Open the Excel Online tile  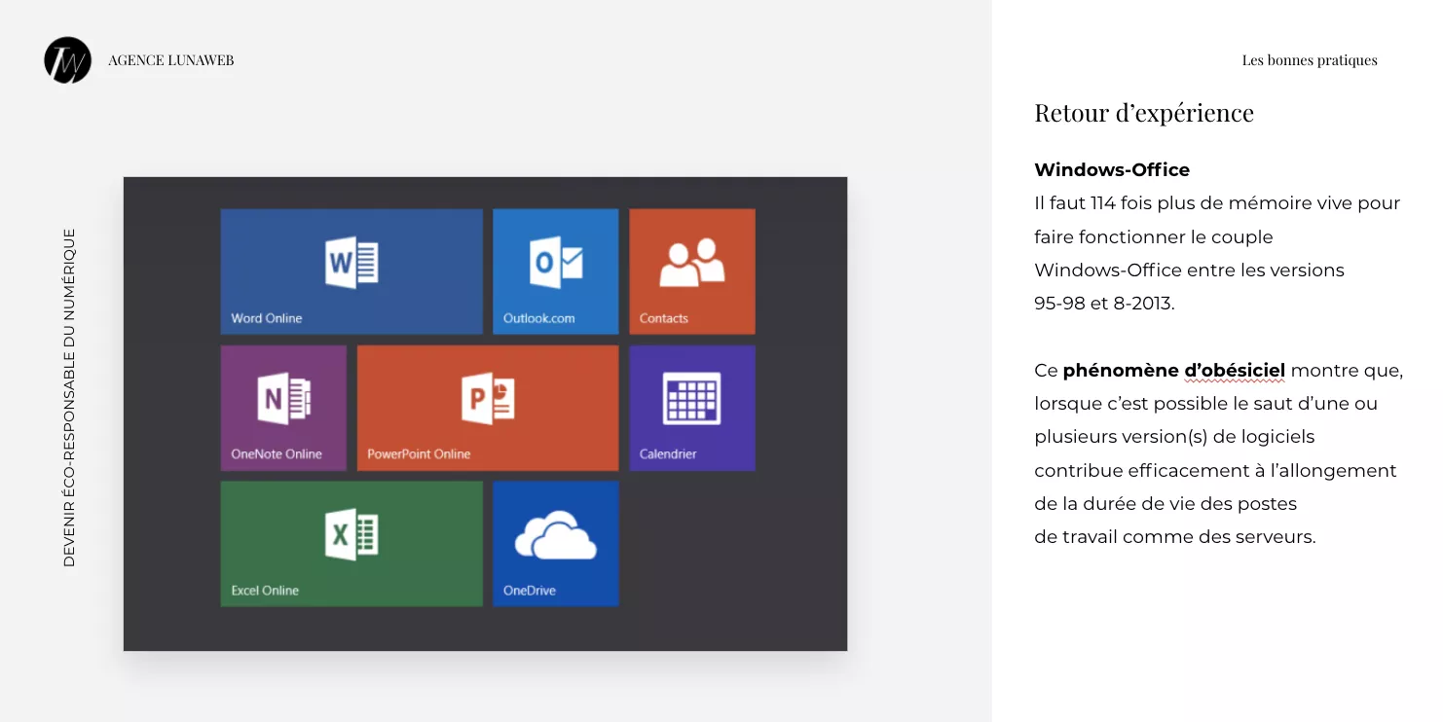coord(351,544)
